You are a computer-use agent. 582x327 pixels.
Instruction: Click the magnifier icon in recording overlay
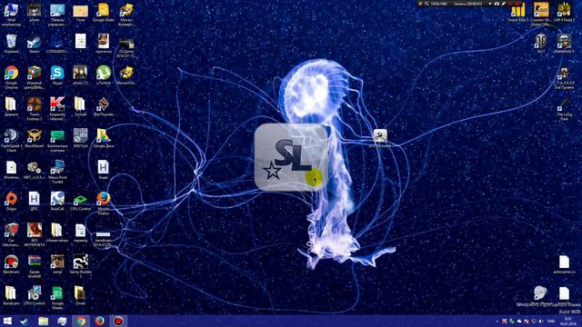tap(426, 4)
